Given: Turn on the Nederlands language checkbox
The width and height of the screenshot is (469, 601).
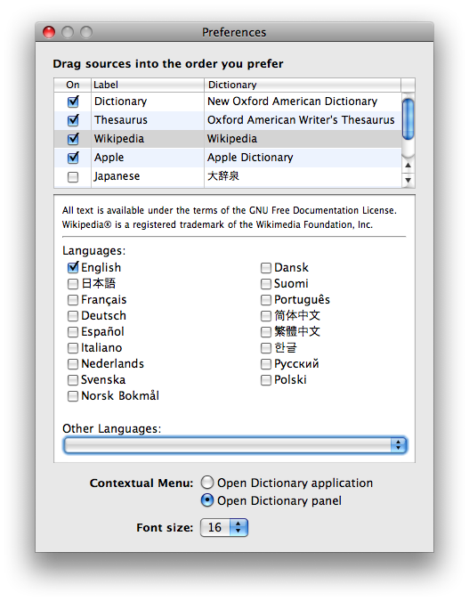Looking at the screenshot, I should [x=73, y=364].
